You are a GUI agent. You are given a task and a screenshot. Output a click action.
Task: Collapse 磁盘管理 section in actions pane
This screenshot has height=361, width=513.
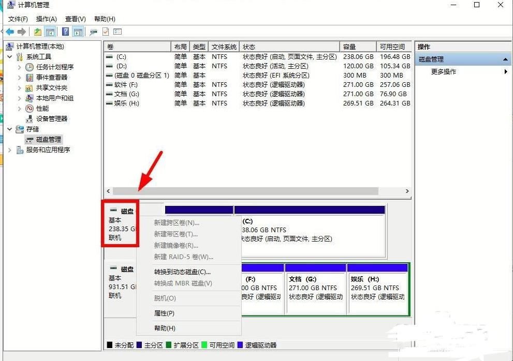(x=505, y=59)
